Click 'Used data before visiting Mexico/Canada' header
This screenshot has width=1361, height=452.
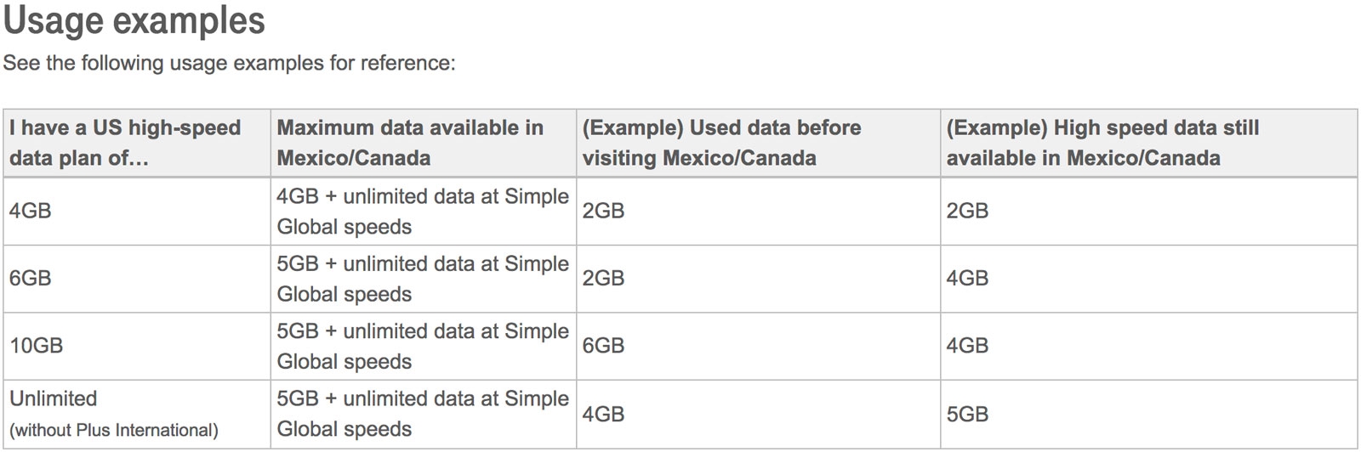click(758, 143)
